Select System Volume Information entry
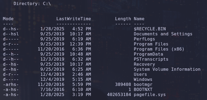The image size is (207, 100). click(x=167, y=69)
